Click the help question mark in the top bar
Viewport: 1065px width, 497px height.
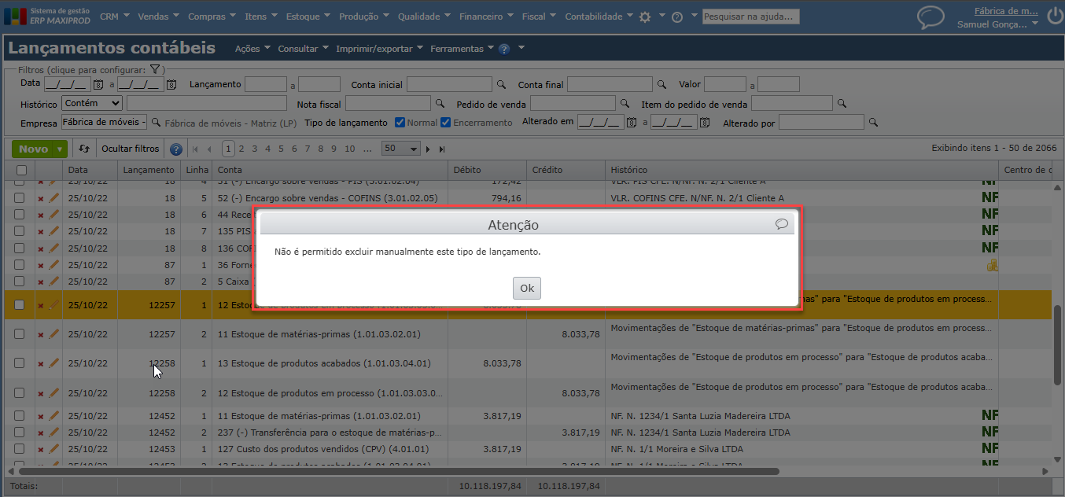tap(676, 17)
